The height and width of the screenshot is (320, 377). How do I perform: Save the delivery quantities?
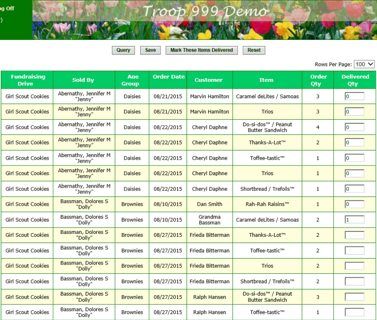coord(150,50)
